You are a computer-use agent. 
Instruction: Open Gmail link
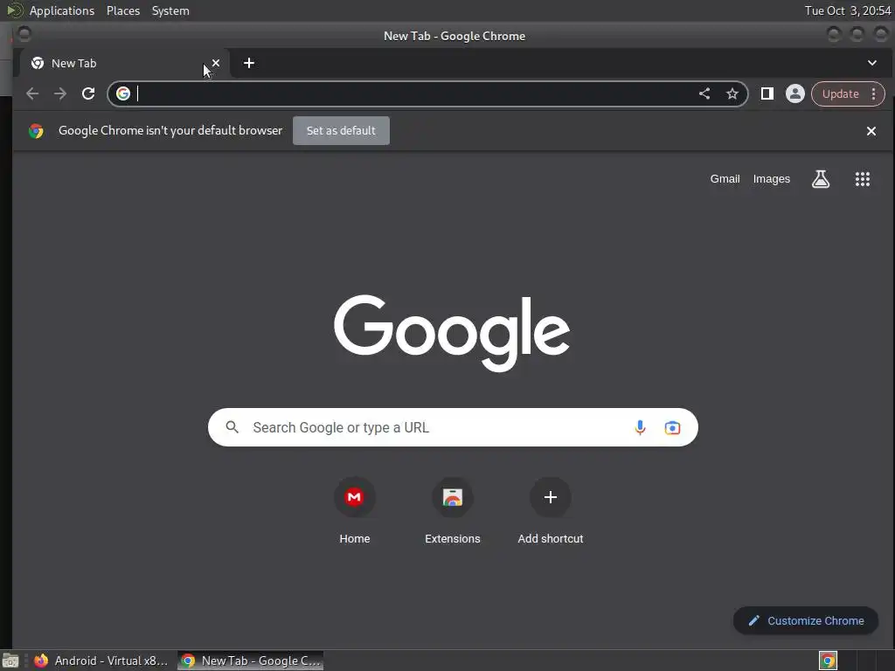[x=725, y=178]
